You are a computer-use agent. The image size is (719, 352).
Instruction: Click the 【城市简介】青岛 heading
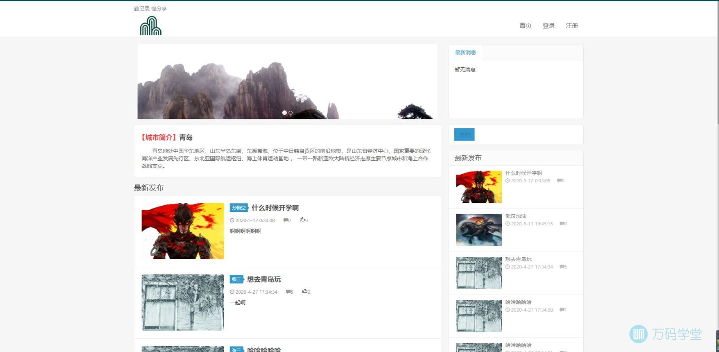167,137
